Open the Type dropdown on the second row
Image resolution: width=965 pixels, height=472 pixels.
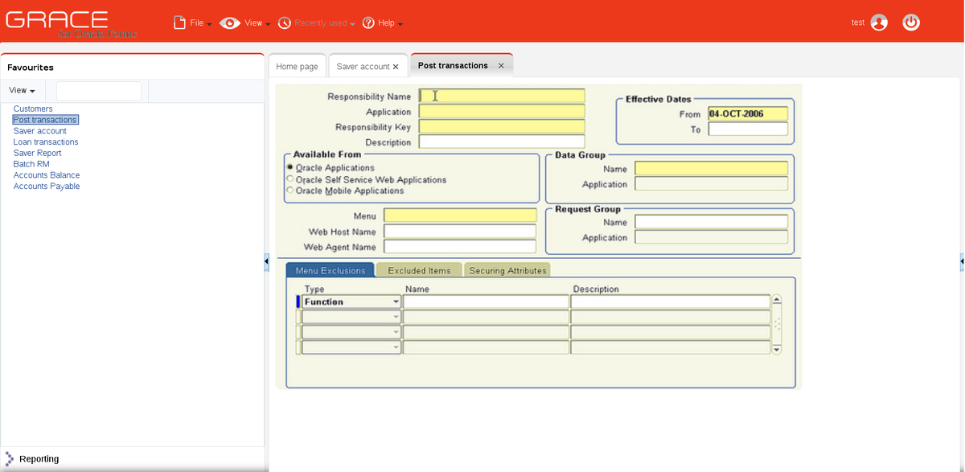pos(396,316)
